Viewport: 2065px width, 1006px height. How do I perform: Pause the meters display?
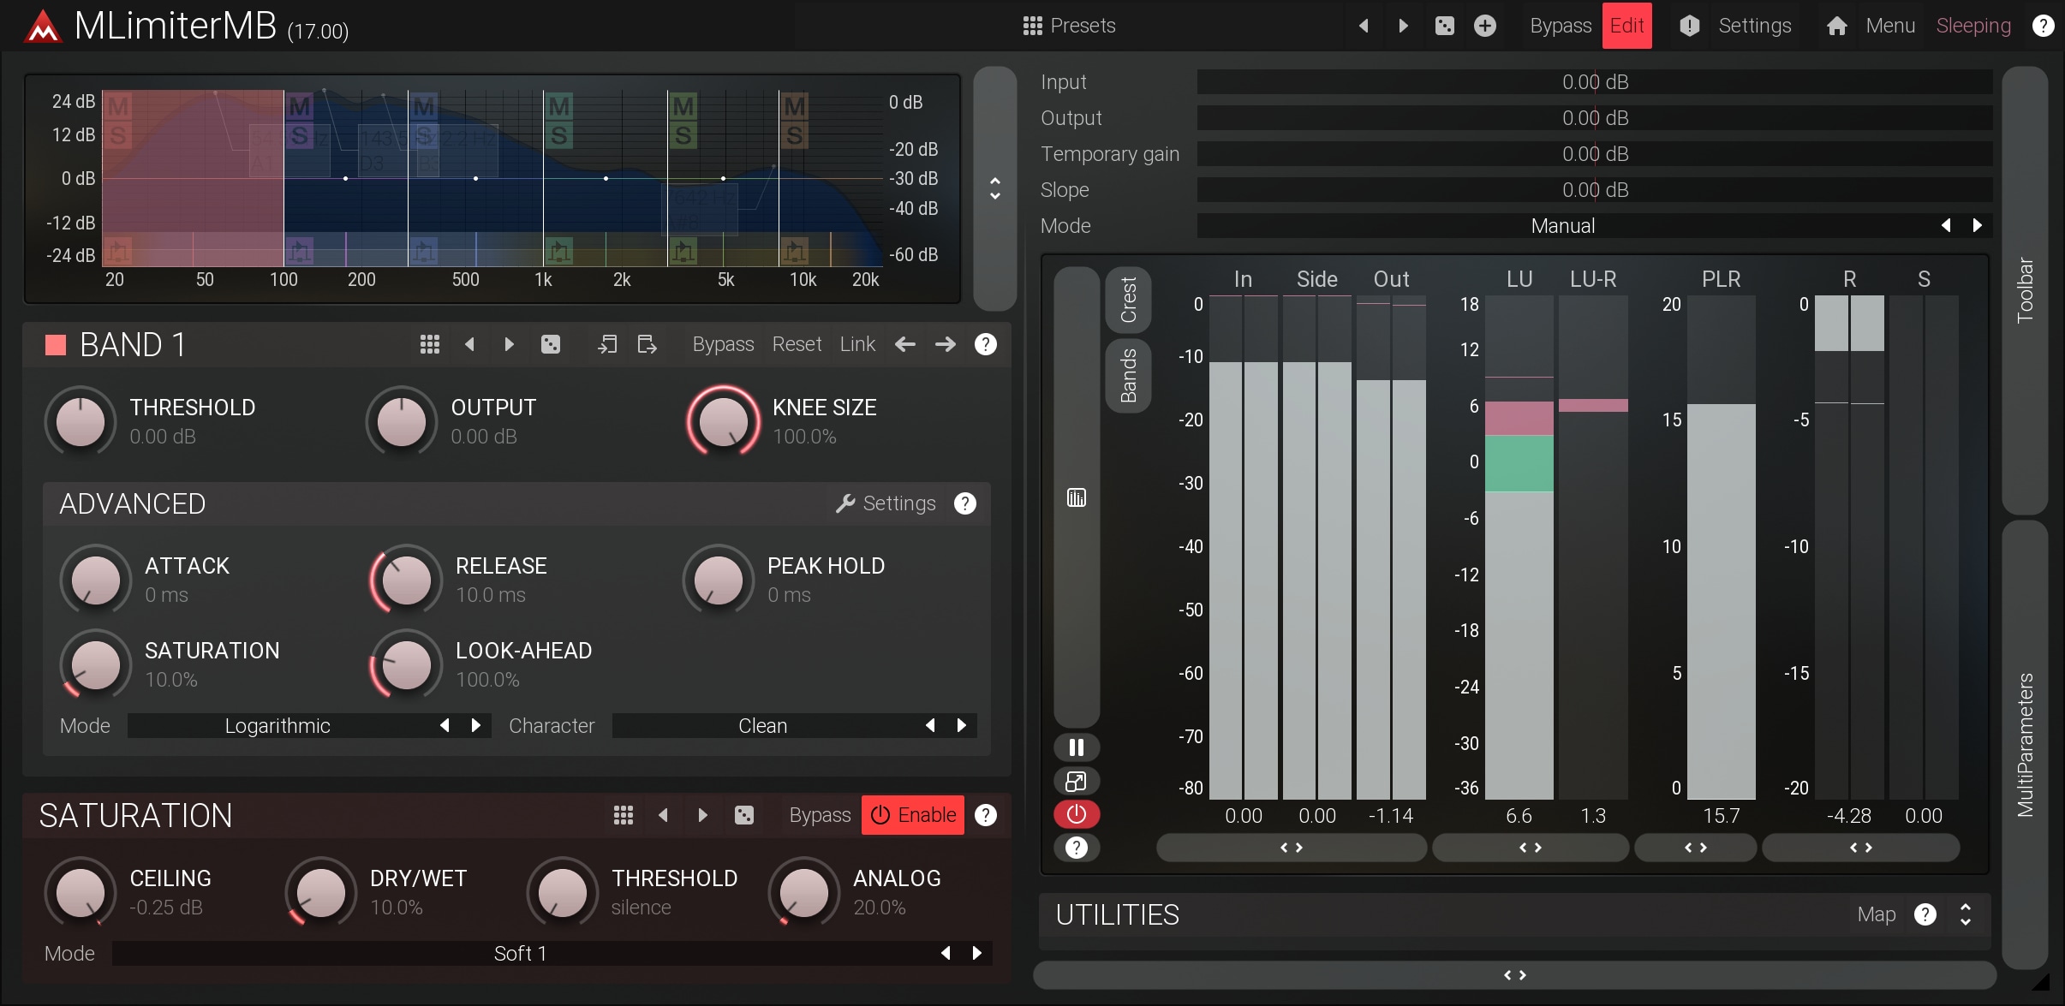pyautogui.click(x=1076, y=747)
